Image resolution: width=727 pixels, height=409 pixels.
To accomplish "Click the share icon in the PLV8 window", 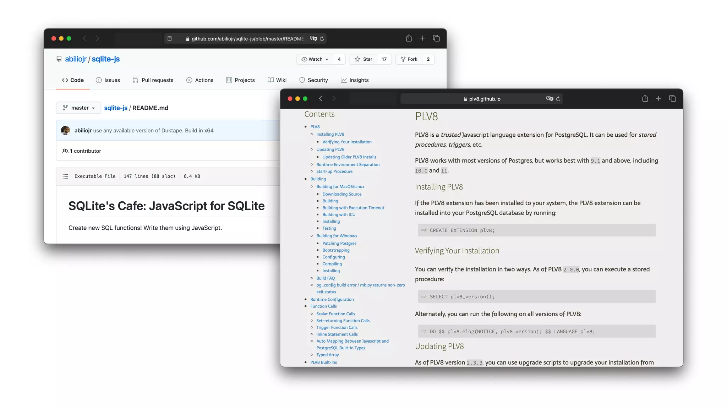I will pos(645,98).
